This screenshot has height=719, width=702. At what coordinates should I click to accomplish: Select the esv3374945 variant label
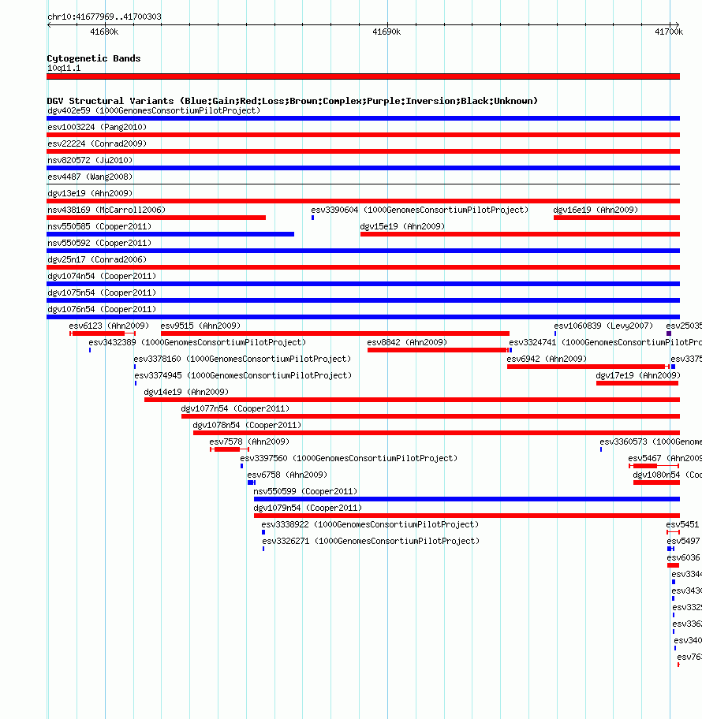(243, 375)
